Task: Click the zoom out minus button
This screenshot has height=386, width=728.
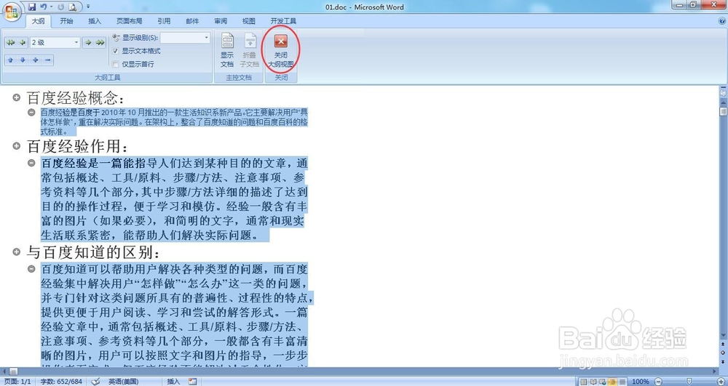Action: 658,382
